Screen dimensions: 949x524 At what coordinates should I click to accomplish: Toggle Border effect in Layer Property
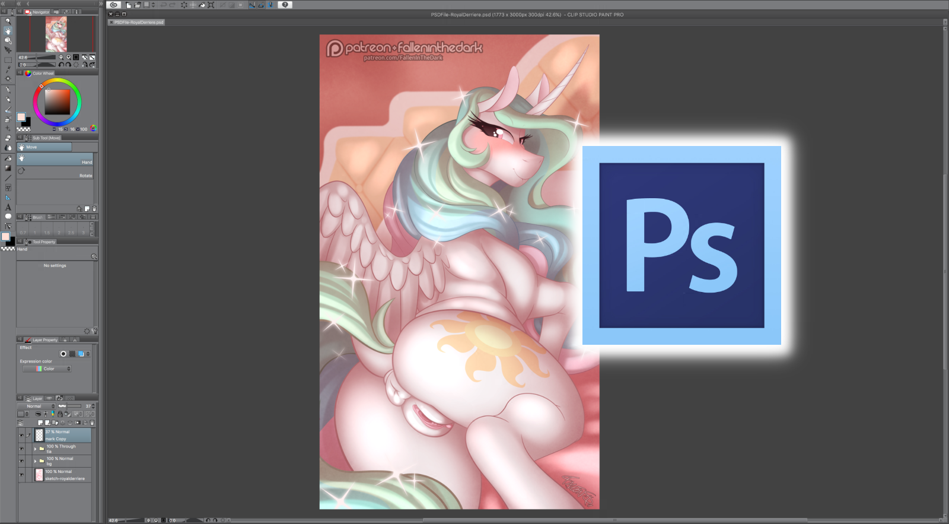point(63,354)
